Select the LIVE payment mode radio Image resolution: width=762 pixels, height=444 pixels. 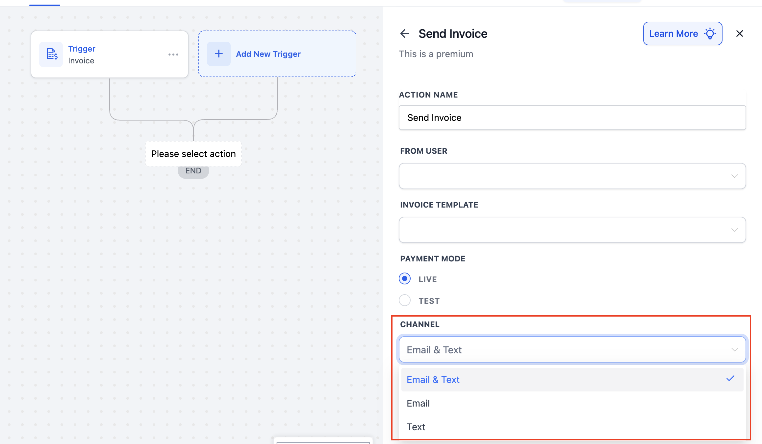point(405,278)
